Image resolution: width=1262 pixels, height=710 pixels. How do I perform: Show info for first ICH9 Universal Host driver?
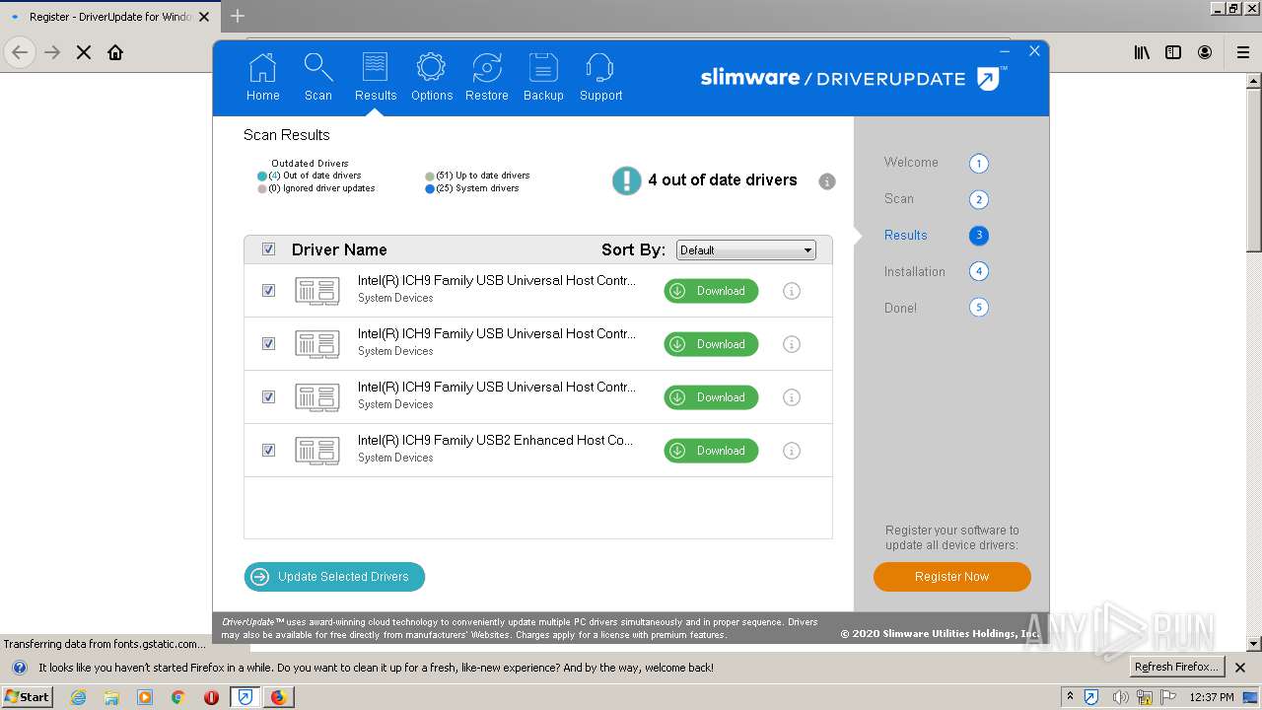(x=791, y=291)
